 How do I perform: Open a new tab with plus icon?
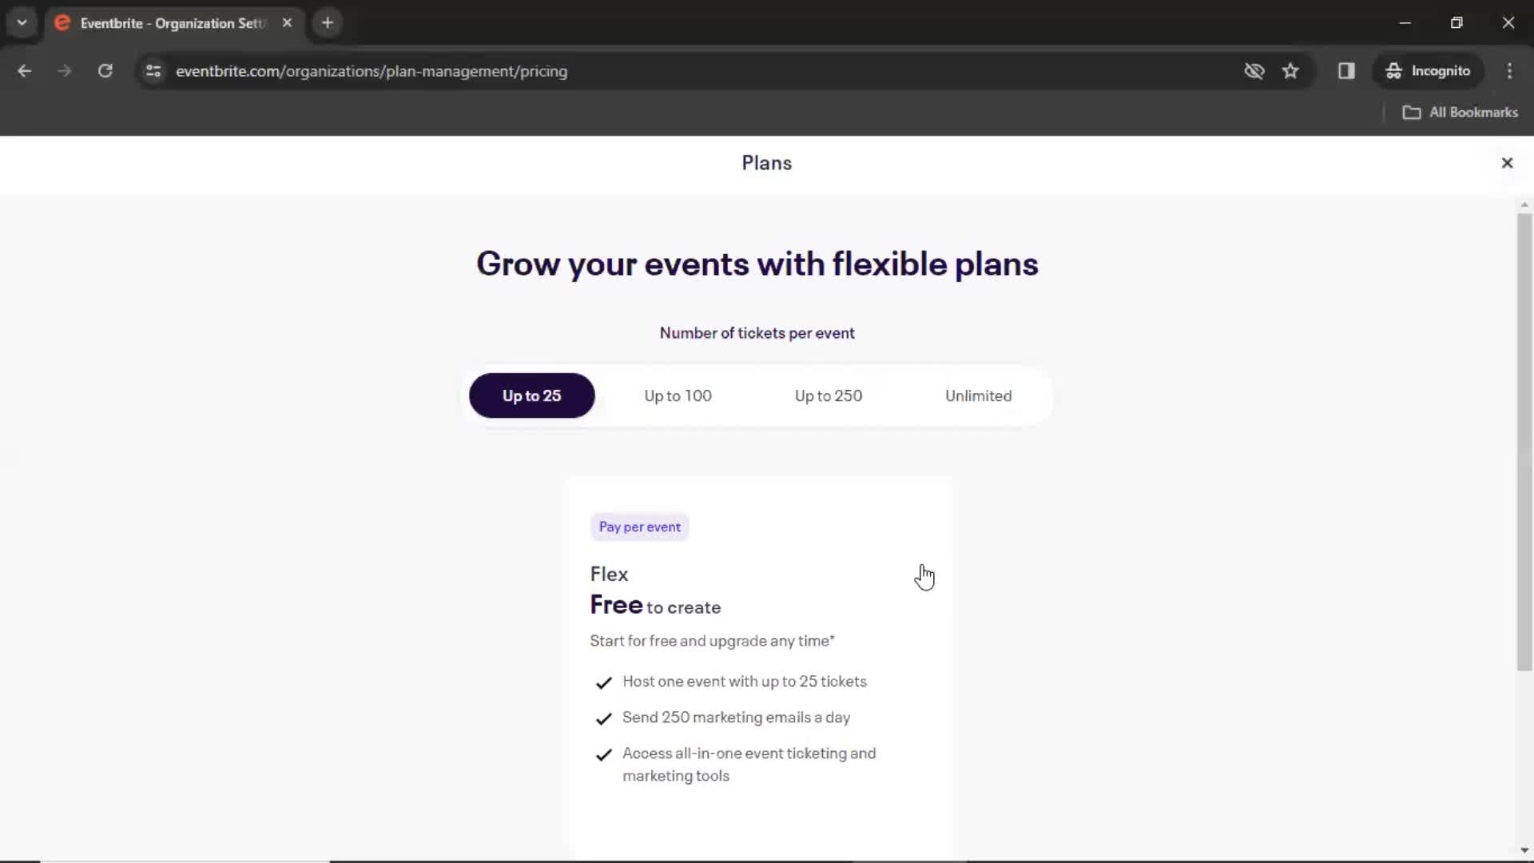click(328, 23)
